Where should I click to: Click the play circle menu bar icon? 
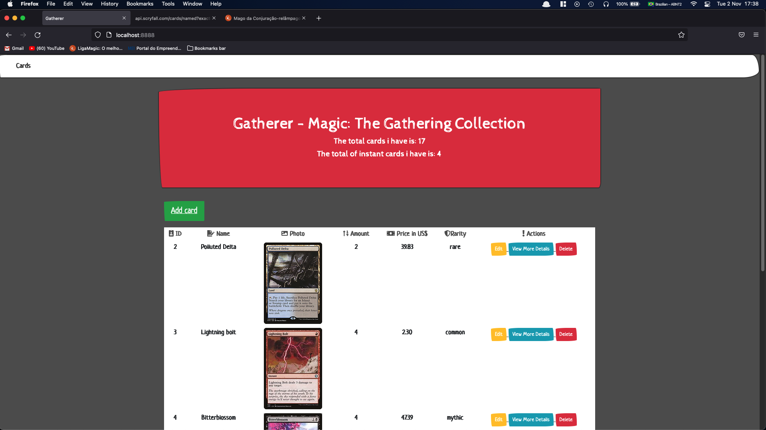point(577,4)
